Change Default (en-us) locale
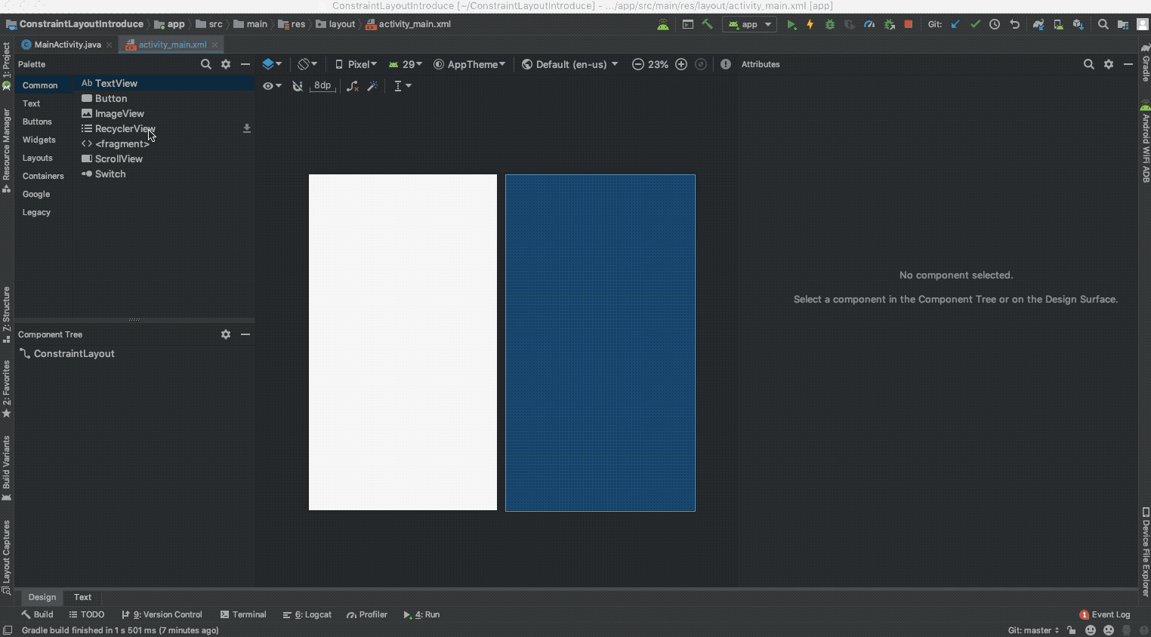Viewport: 1151px width, 637px height. click(570, 64)
